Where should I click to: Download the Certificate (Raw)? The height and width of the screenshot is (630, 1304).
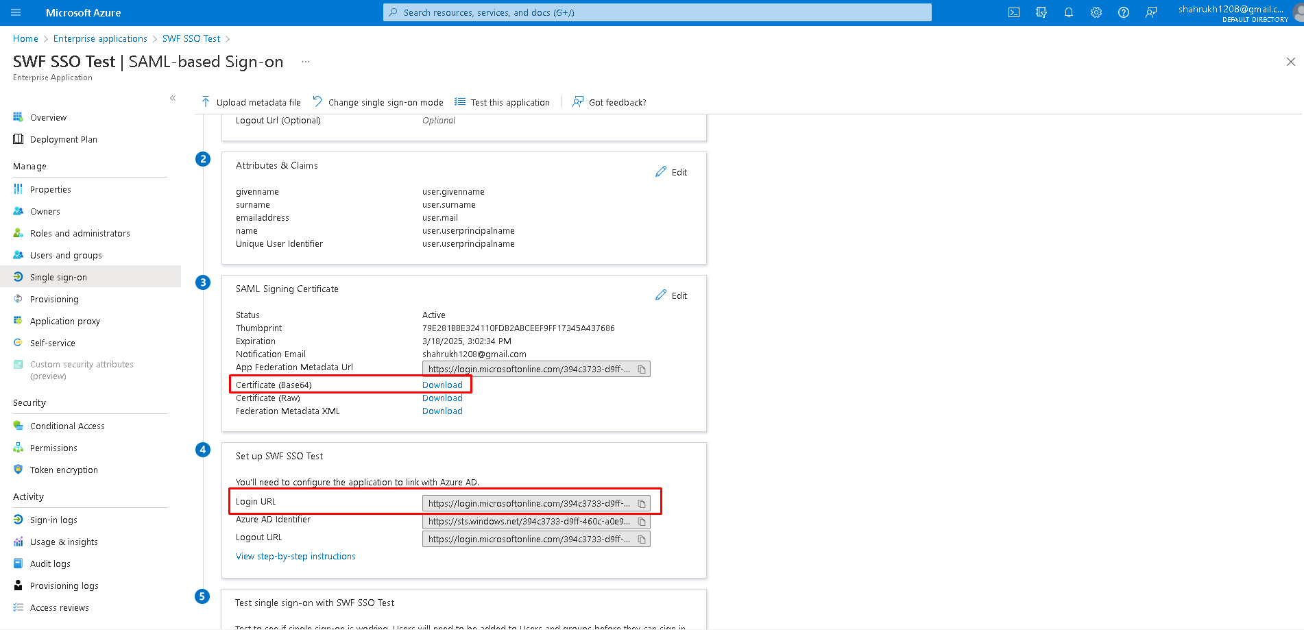point(442,398)
